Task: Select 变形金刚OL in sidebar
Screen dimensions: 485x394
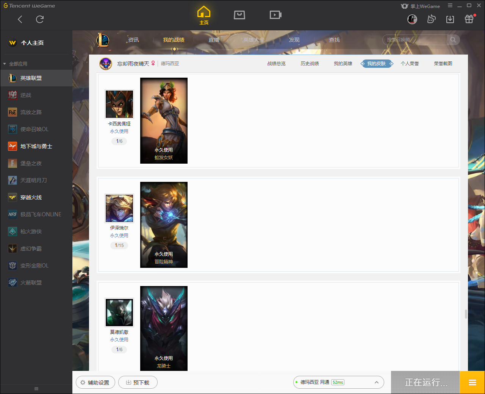Action: 36,266
